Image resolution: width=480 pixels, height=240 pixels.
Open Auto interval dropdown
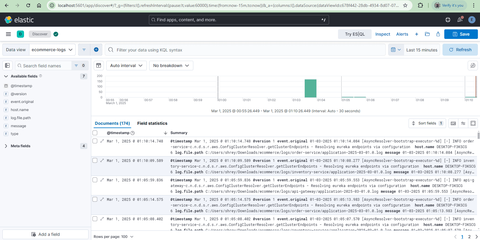click(x=126, y=66)
